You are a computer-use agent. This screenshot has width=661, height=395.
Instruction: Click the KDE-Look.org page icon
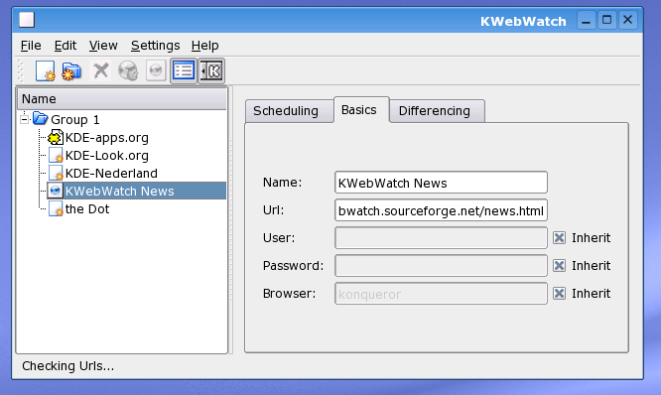click(x=56, y=156)
